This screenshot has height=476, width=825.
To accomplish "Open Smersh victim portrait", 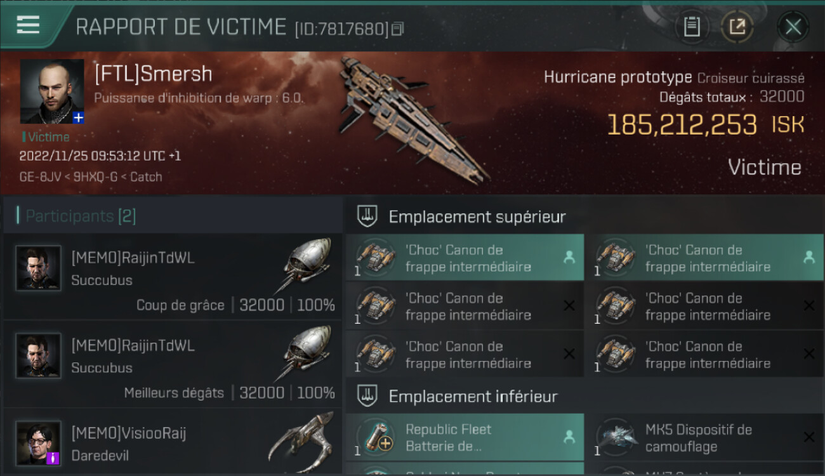I will [52, 91].
